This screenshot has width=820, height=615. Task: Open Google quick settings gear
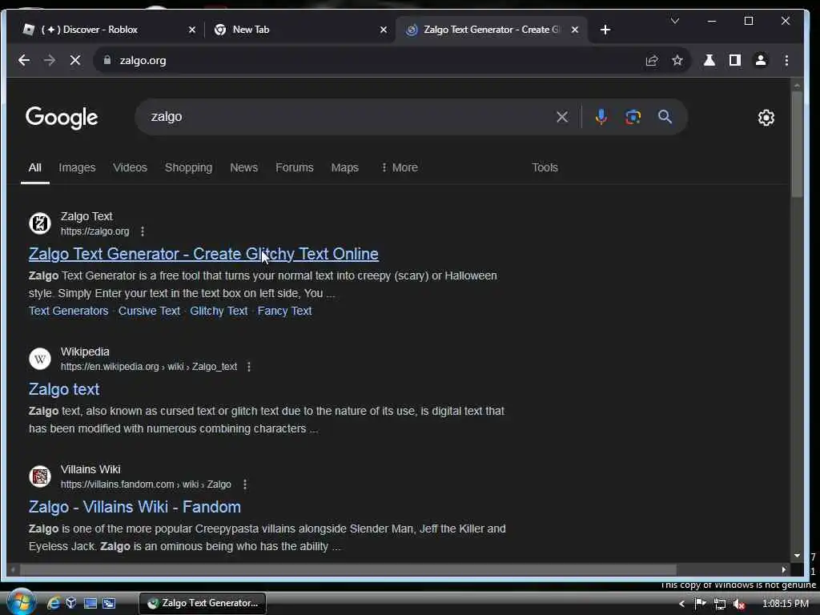(x=766, y=118)
